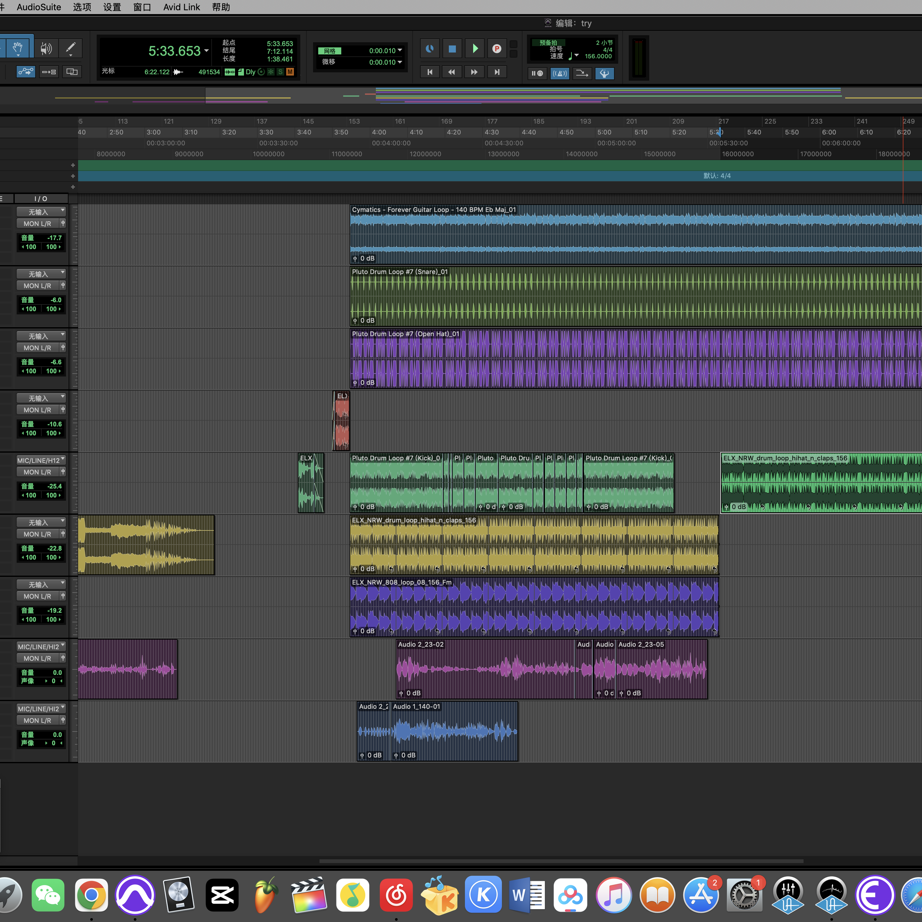Screen dimensions: 922x922
Task: Toggle the green S solo status indicator
Action: 280,72
